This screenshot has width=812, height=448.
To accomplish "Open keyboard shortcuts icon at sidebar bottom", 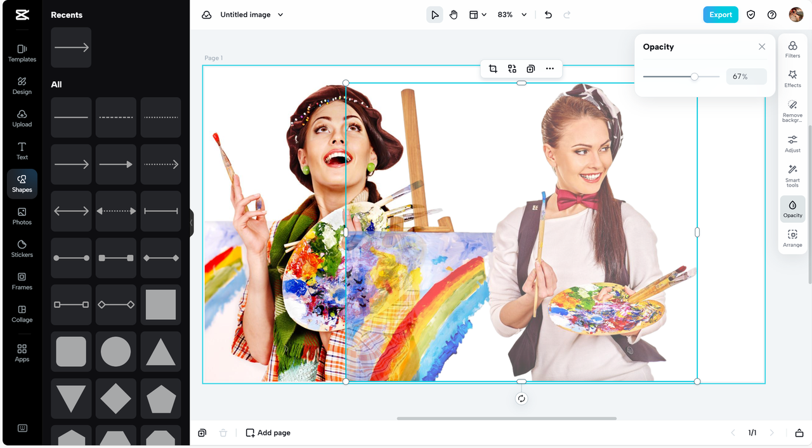I will point(22,428).
